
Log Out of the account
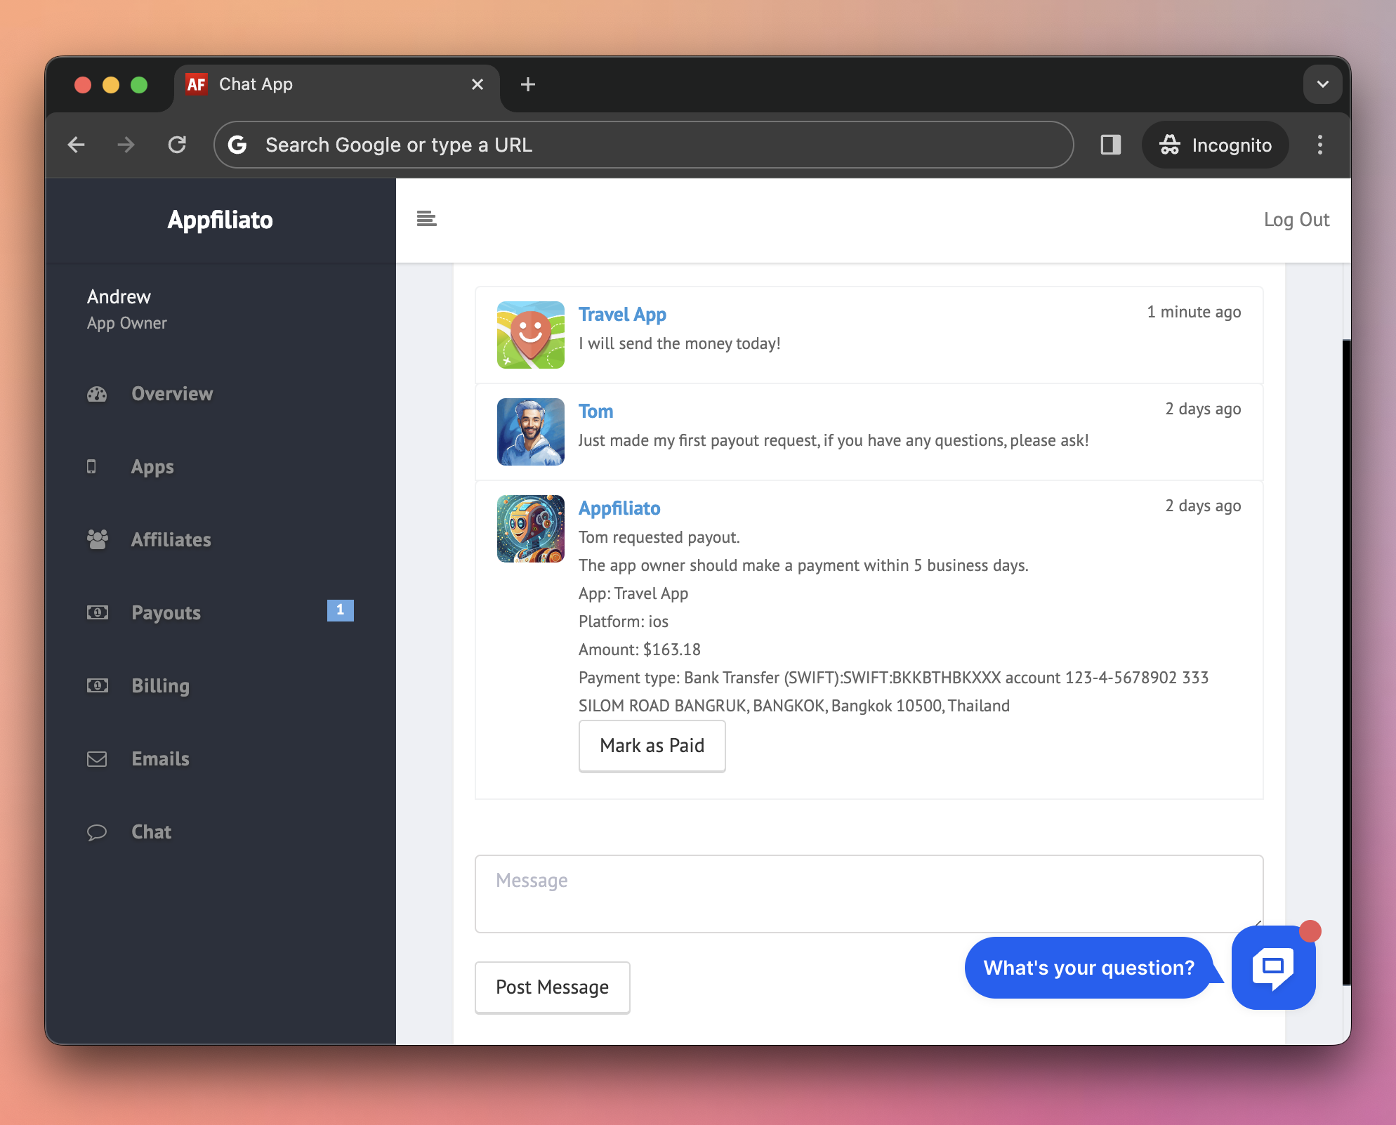pyautogui.click(x=1296, y=220)
